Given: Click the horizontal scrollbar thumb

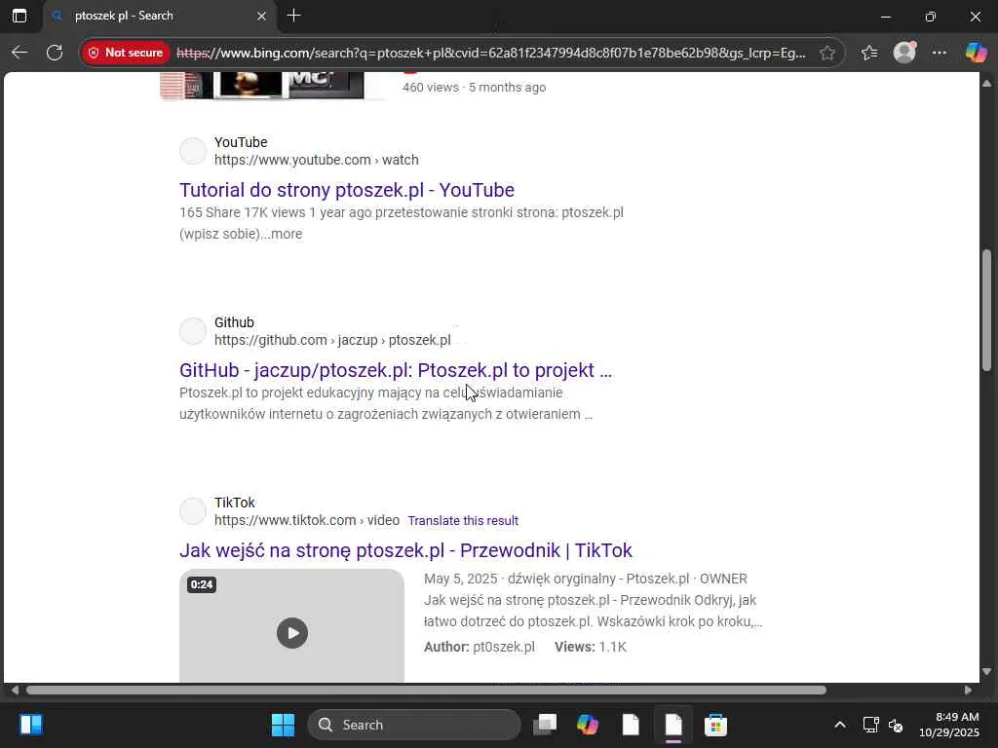Looking at the screenshot, I should [x=426, y=691].
